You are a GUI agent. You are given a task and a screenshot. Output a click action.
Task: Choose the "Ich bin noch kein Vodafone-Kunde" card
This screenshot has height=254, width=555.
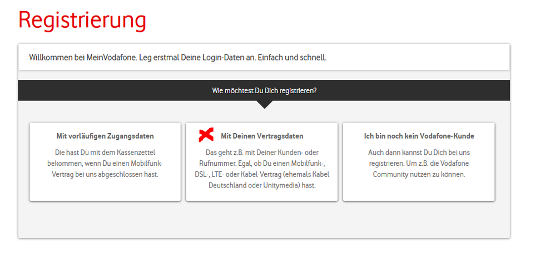pos(419,162)
